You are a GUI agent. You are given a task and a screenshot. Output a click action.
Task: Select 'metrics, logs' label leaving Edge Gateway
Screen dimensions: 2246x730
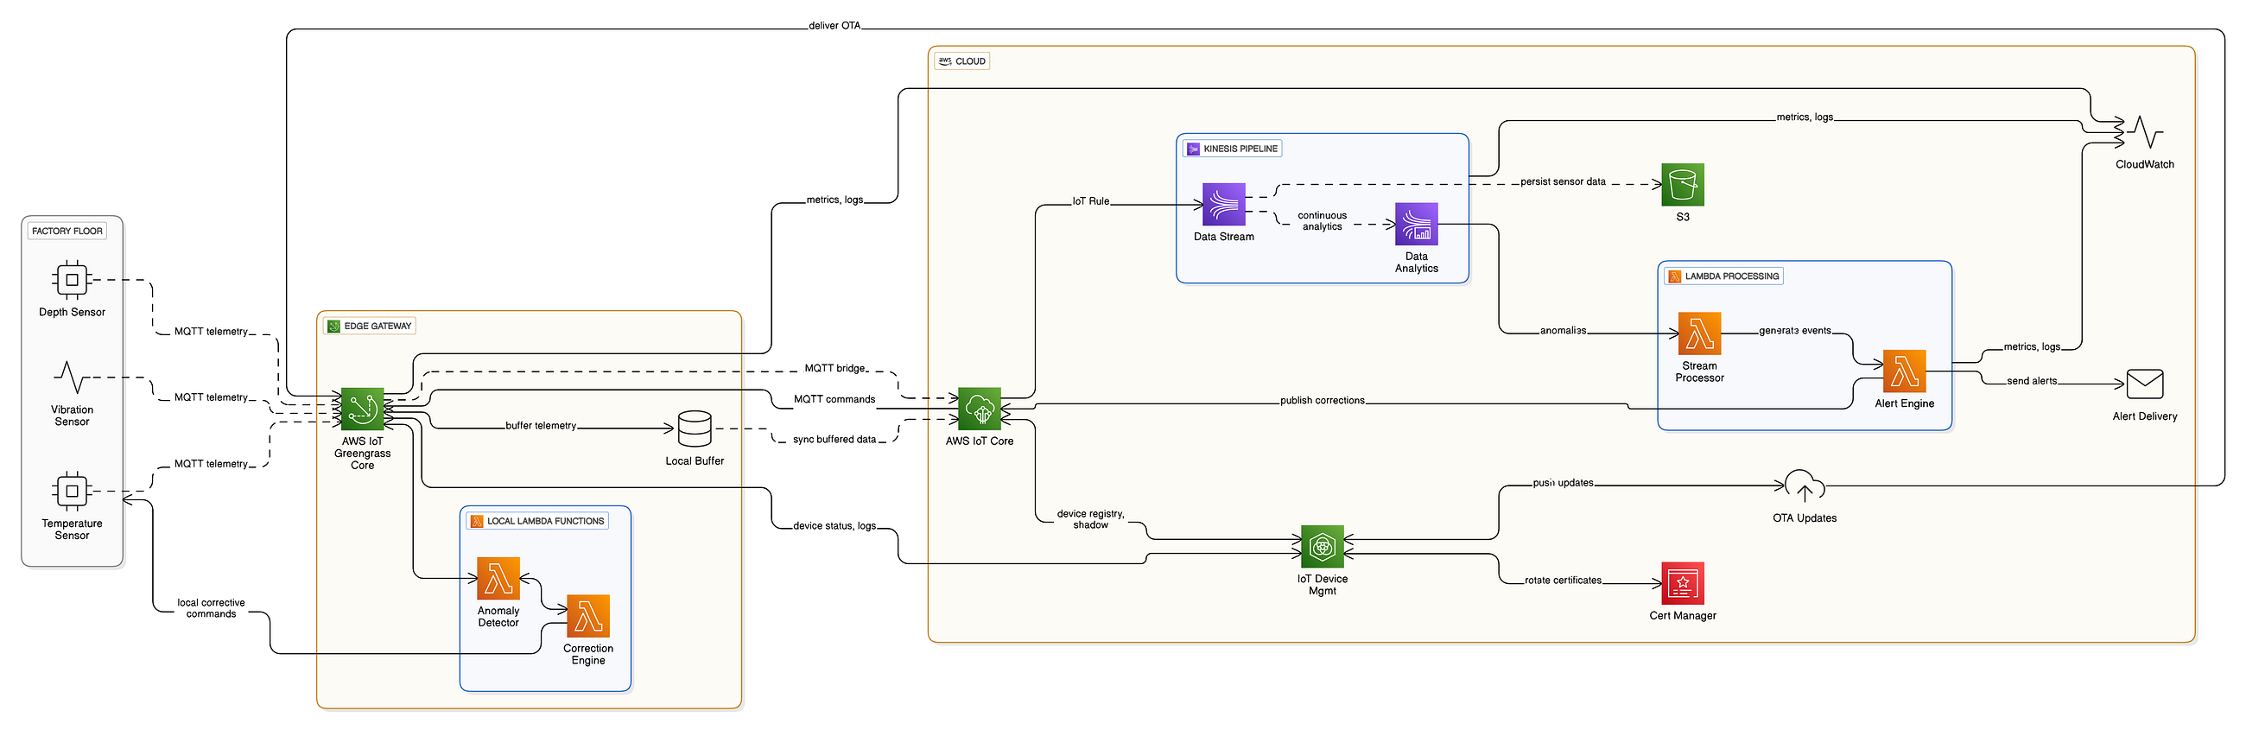point(834,200)
